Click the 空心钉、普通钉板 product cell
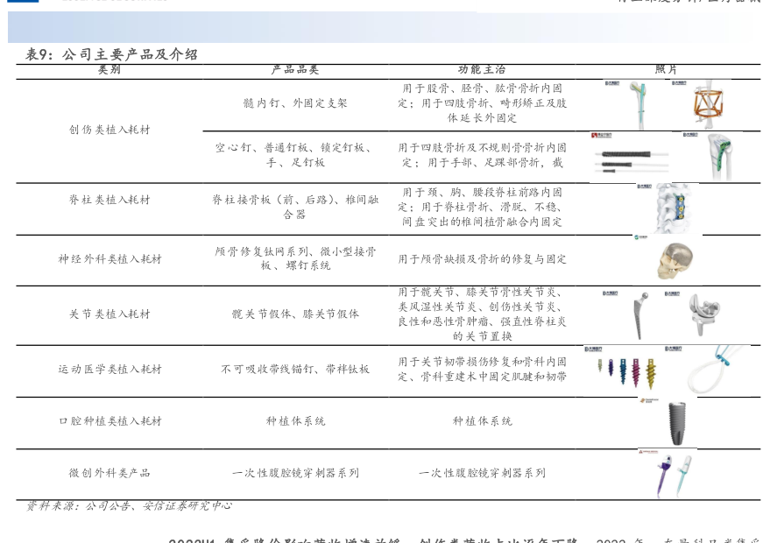The height and width of the screenshot is (543, 763). point(295,155)
